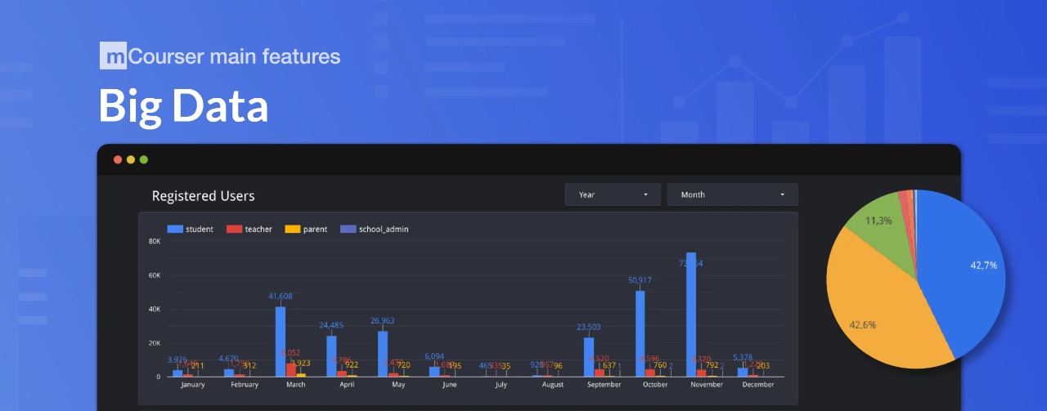
Task: Click the January axis label
Action: [x=193, y=385]
